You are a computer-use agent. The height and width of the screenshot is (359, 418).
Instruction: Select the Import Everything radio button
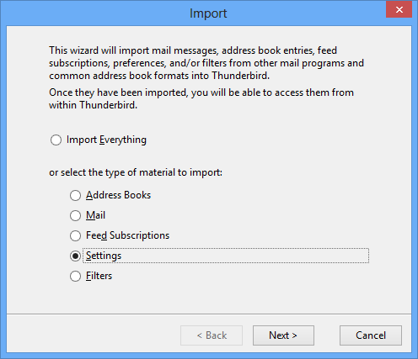(x=56, y=140)
